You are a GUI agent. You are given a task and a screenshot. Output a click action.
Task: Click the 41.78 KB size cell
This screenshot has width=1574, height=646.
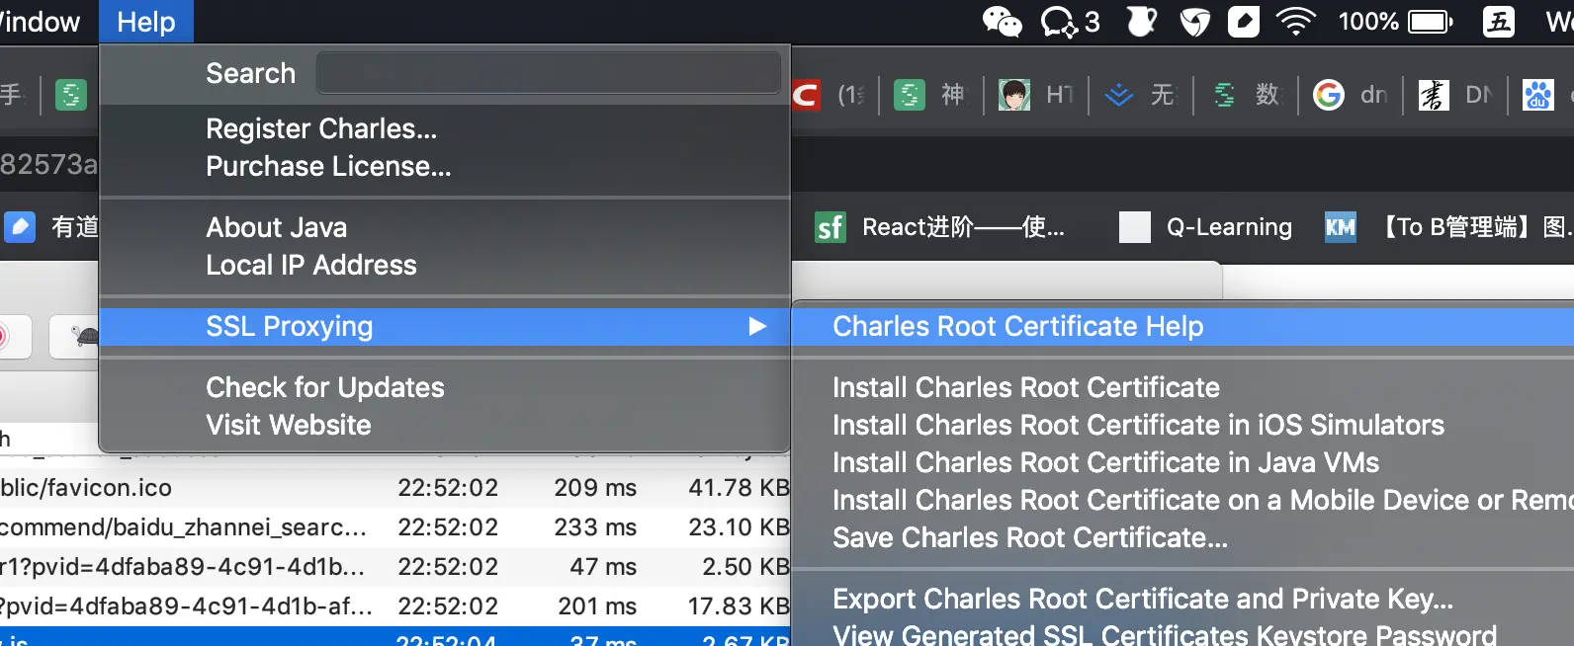739,488
